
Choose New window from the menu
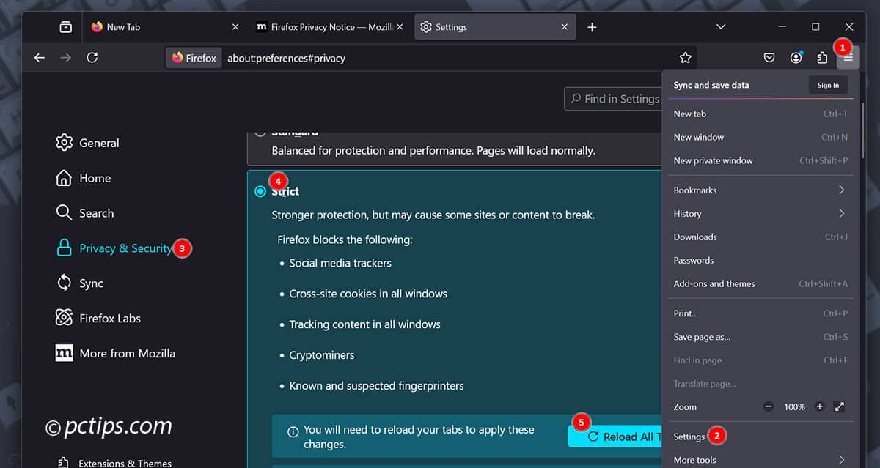coord(760,138)
